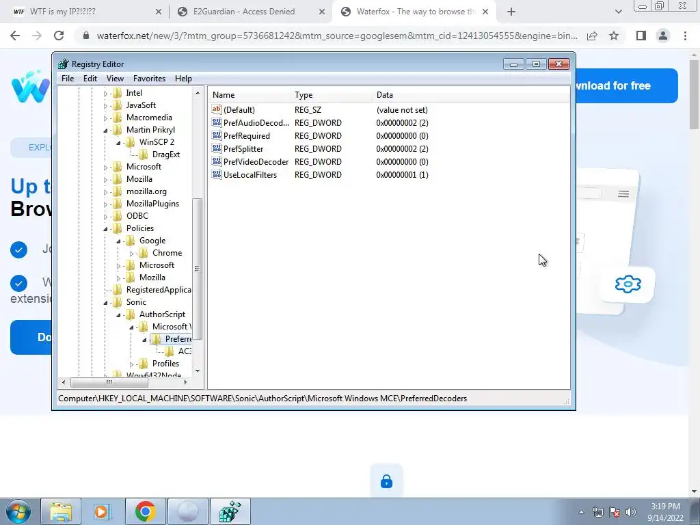Click the tree pane's vertical scrollbar

click(x=198, y=269)
